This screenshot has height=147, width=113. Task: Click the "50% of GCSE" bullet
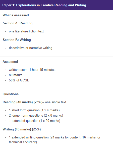19,80
